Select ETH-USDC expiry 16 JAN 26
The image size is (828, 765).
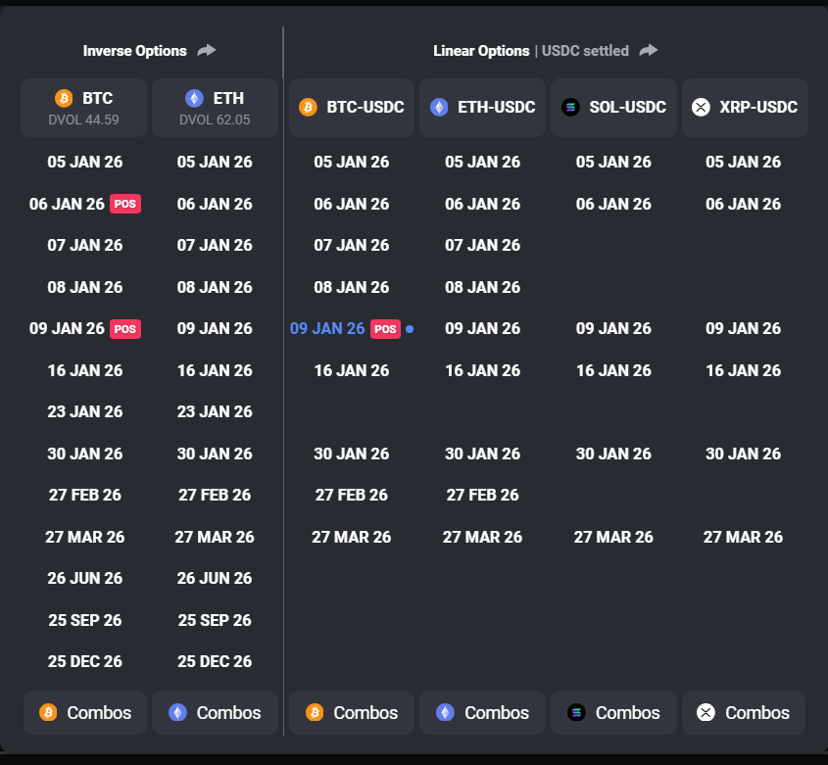(483, 370)
